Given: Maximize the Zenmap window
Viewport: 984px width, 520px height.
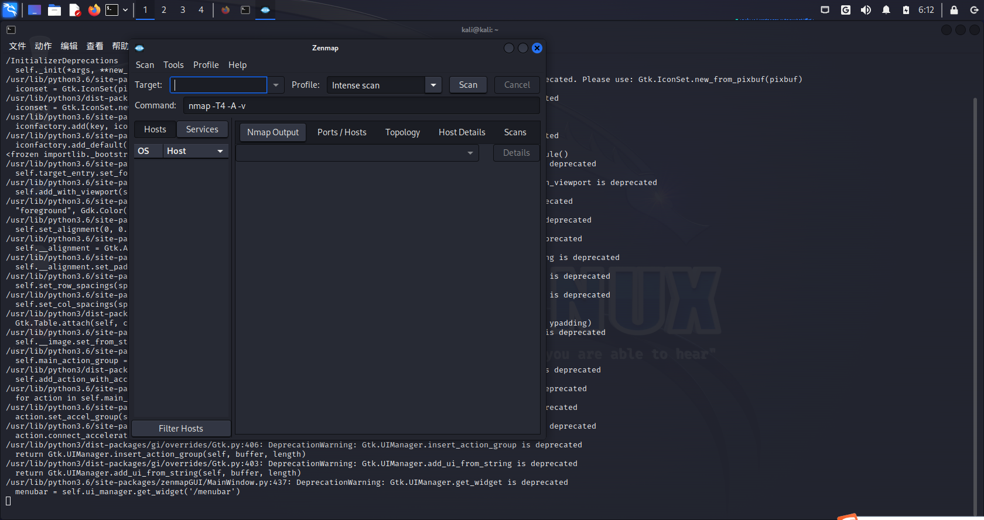Looking at the screenshot, I should (523, 48).
